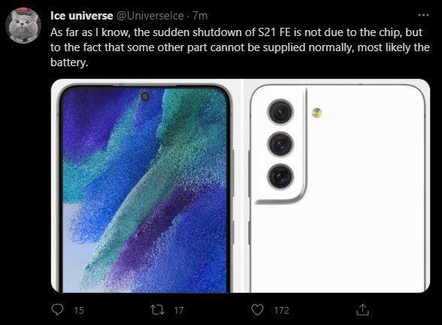Viewport: 442px width, 325px height.
Task: Click the punch-hole selfie camera on the display
Action: pos(145,96)
